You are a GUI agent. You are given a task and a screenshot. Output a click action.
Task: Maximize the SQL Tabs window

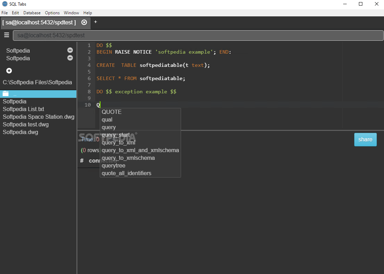(361, 4)
